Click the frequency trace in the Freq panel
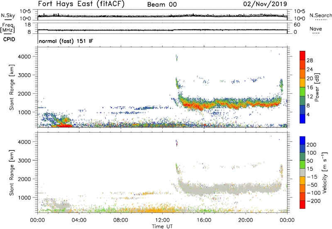This screenshot has width=332, height=229. tap(162, 30)
